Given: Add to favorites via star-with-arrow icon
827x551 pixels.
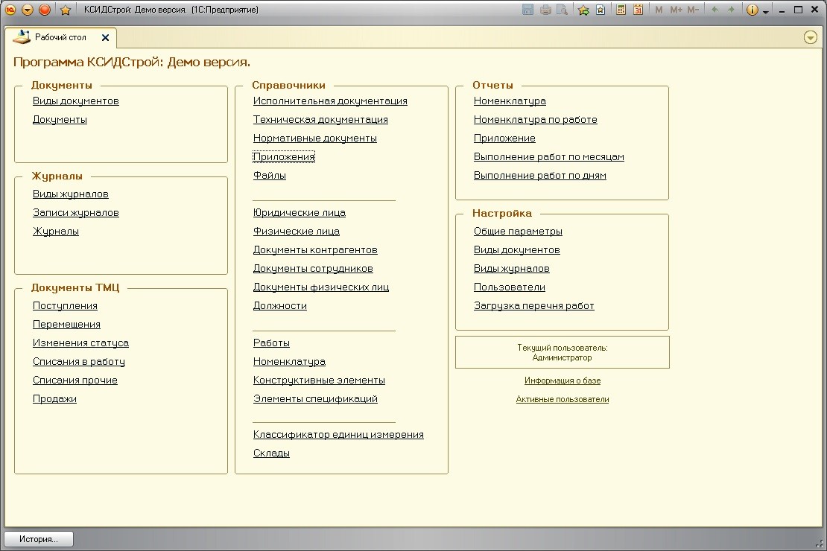Looking at the screenshot, I should [x=584, y=10].
